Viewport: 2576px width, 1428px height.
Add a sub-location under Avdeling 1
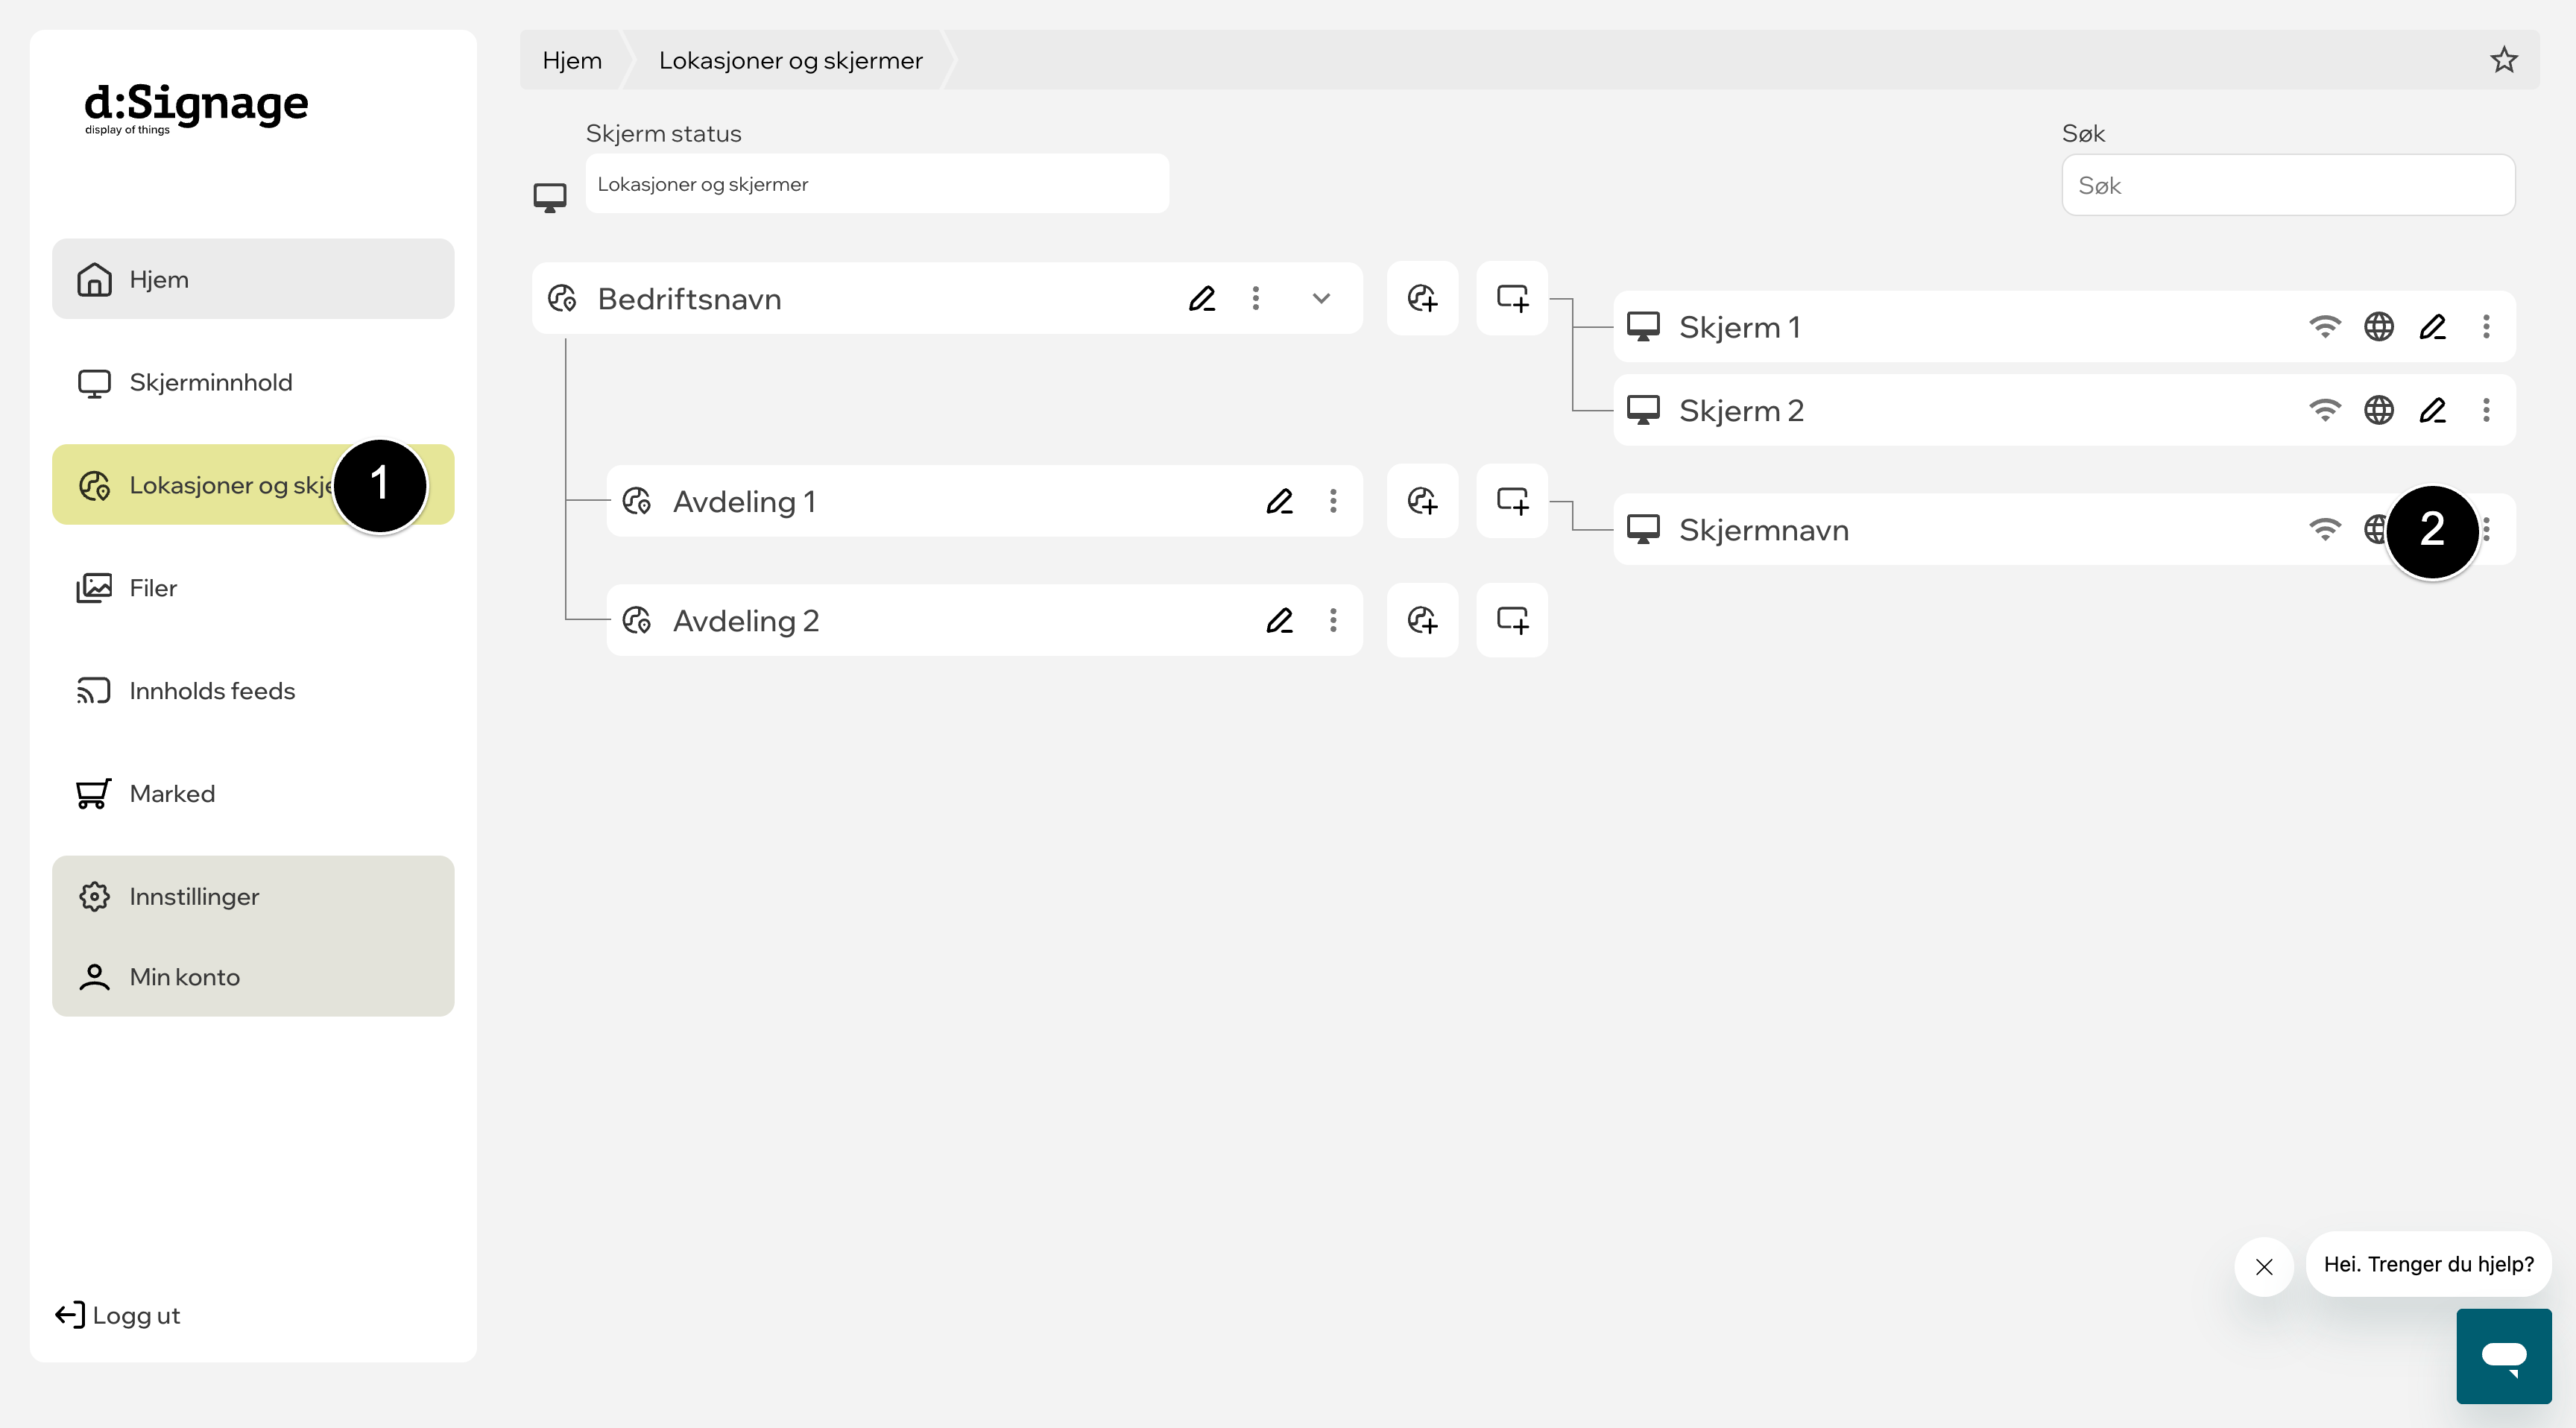click(1422, 501)
